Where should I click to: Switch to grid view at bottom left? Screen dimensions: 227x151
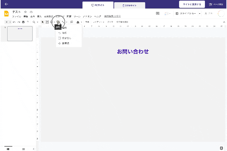click(23, 149)
